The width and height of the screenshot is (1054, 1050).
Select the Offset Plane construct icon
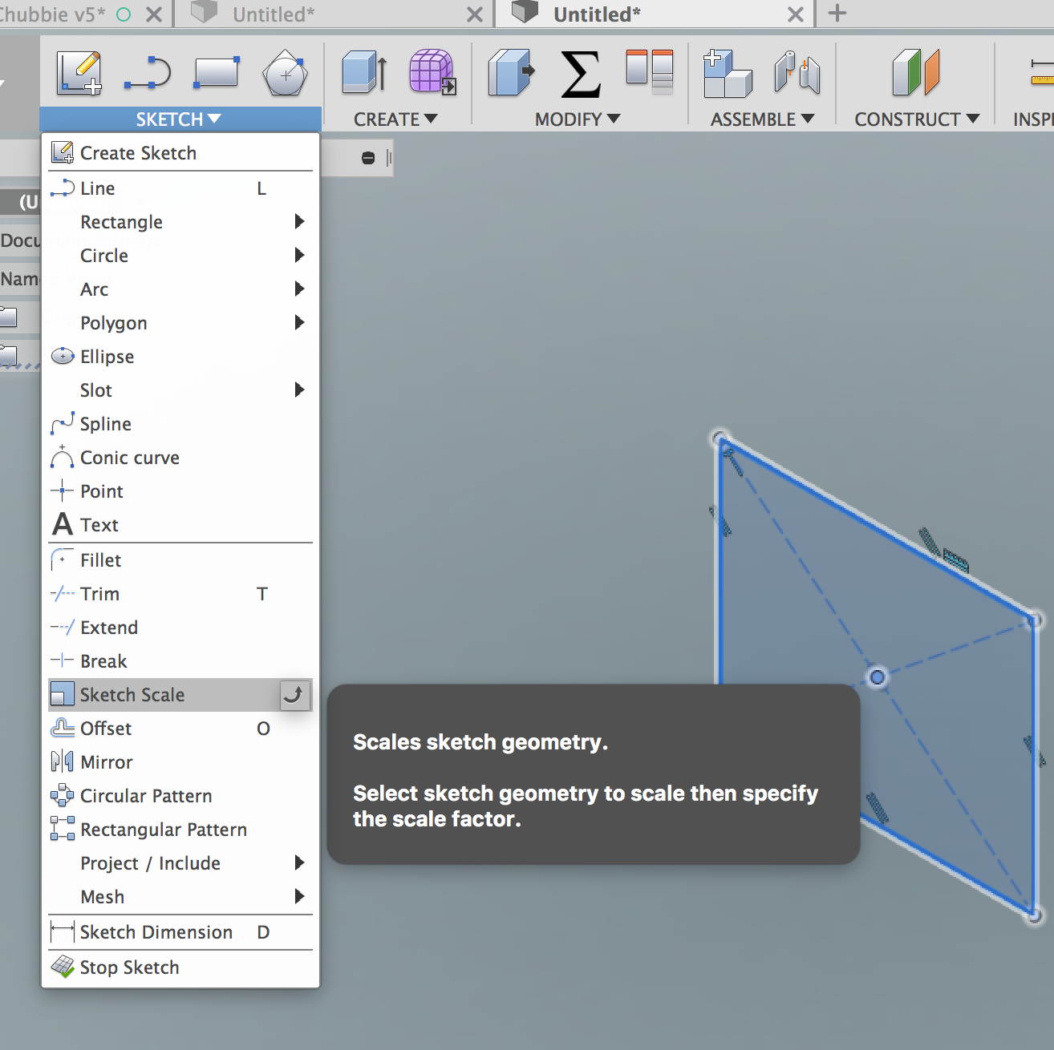(x=915, y=73)
